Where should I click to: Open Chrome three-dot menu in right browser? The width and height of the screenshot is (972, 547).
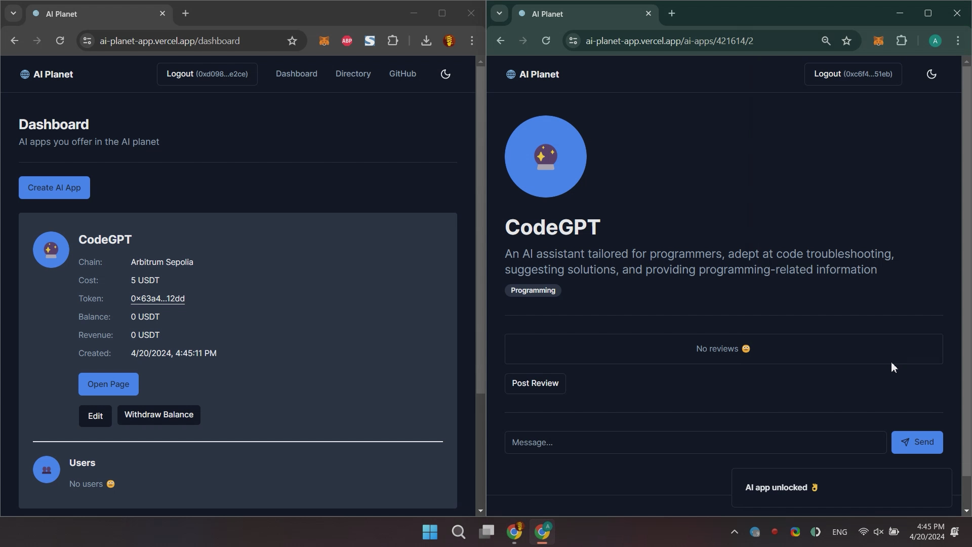958,41
